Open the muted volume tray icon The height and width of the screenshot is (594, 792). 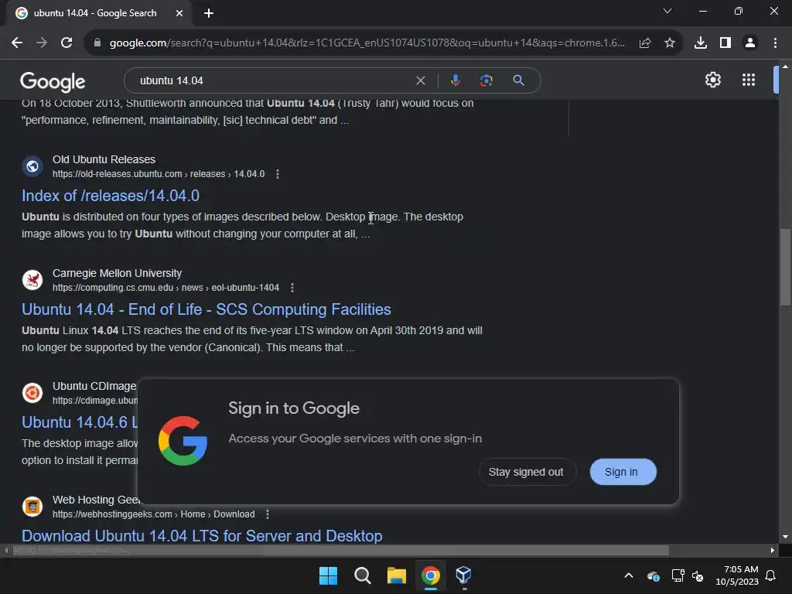[x=698, y=575]
